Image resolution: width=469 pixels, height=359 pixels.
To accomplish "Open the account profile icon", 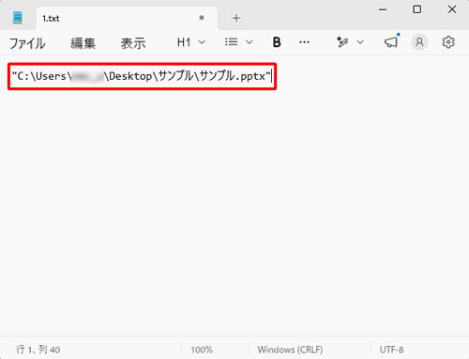I will (x=419, y=42).
